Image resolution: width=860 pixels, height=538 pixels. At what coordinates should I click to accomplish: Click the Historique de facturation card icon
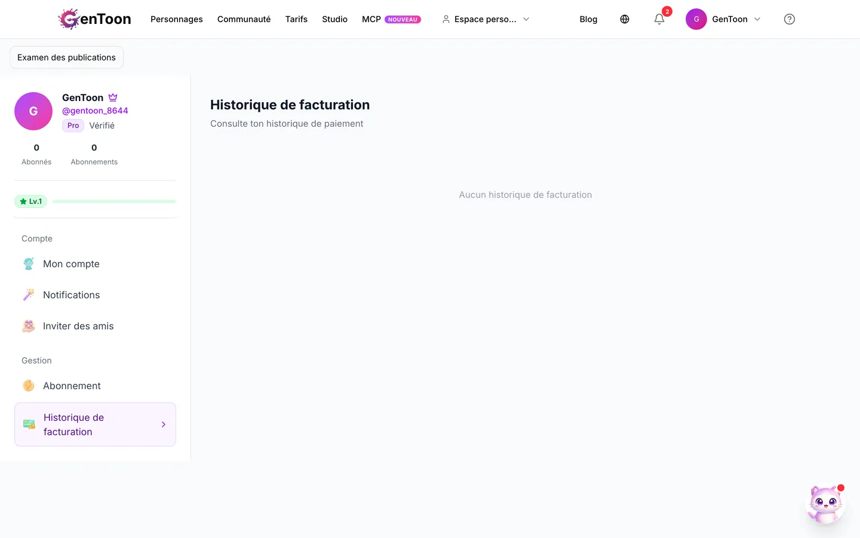click(x=29, y=424)
